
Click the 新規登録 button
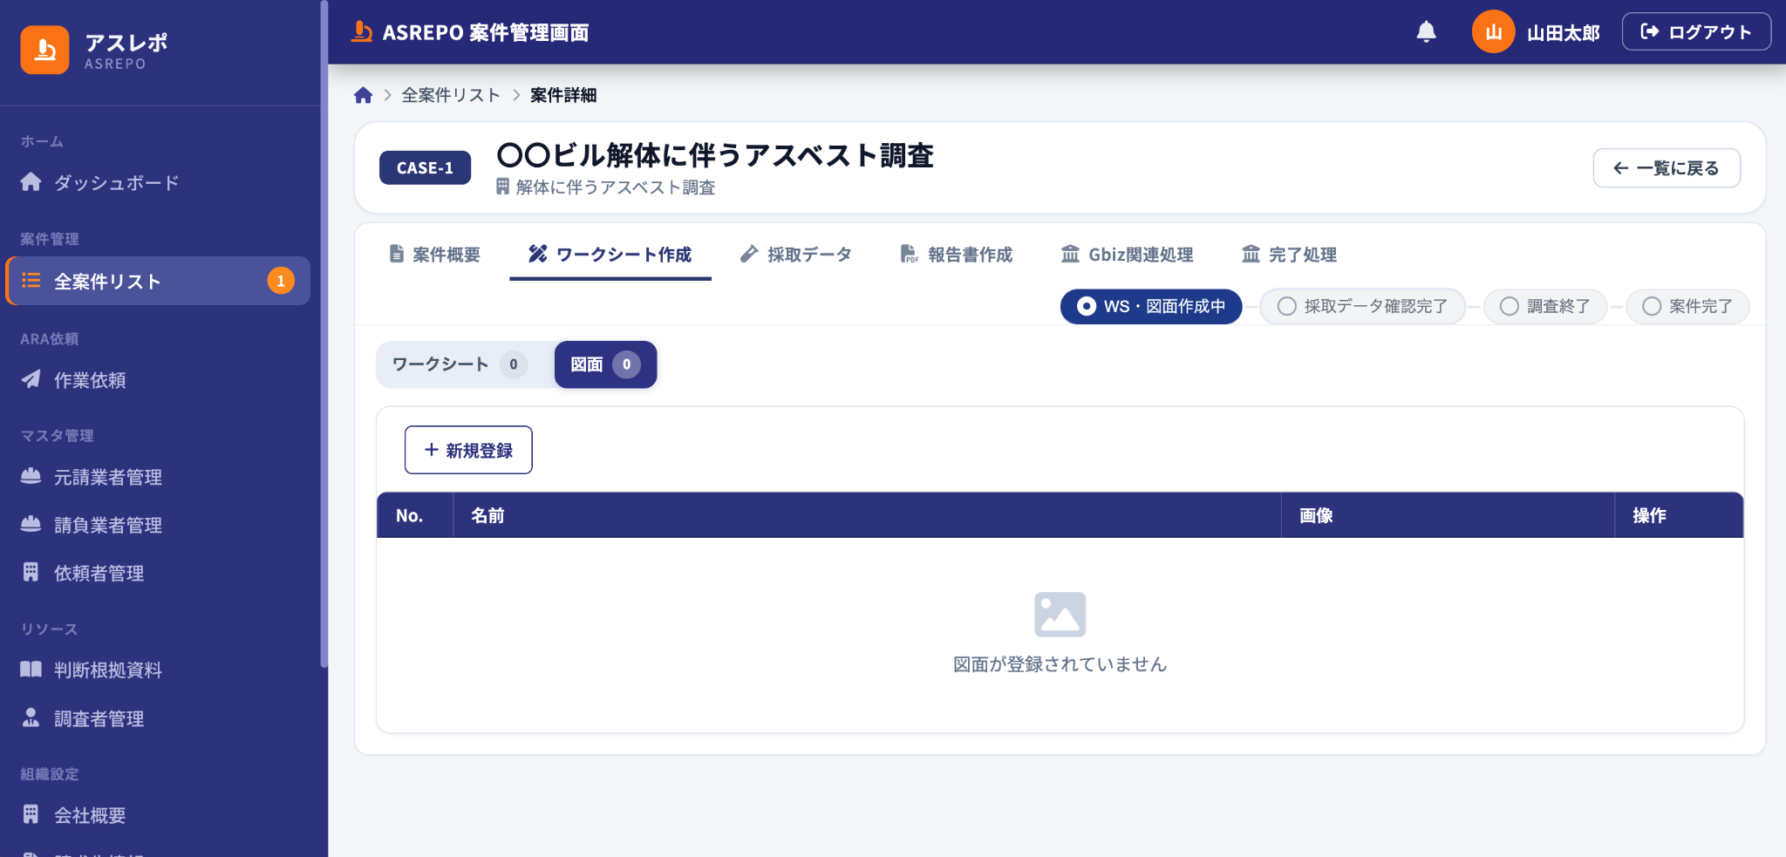click(x=468, y=450)
